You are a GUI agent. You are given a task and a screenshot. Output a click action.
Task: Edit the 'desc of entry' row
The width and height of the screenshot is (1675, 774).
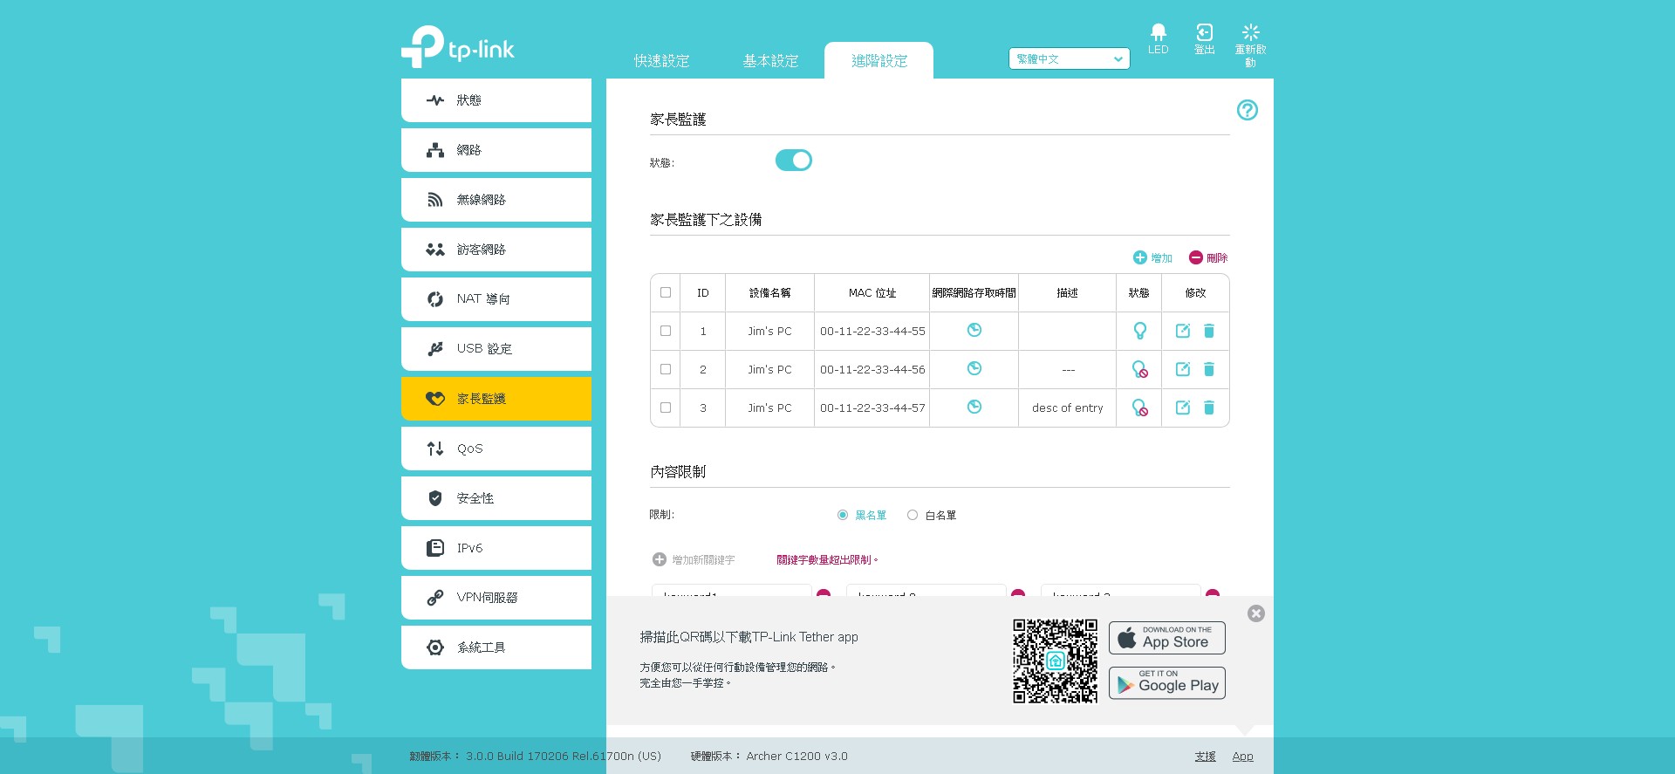1182,408
